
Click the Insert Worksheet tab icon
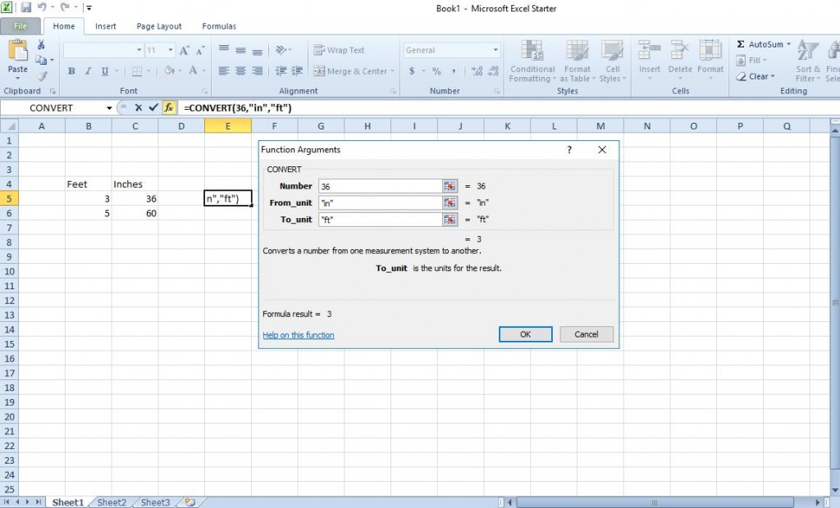[x=189, y=502]
